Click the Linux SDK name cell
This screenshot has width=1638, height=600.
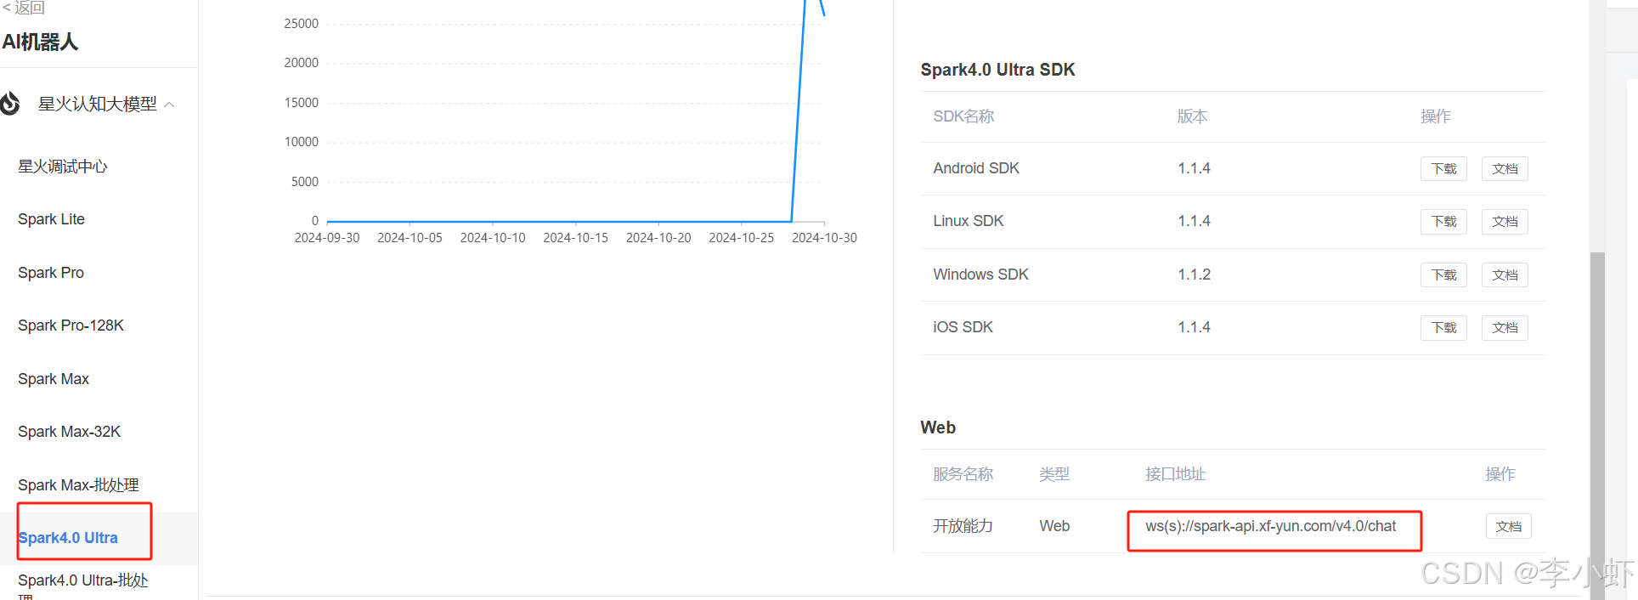968,221
